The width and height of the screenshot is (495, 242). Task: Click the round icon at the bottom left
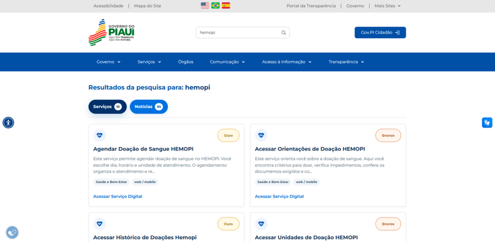pyautogui.click(x=12, y=232)
